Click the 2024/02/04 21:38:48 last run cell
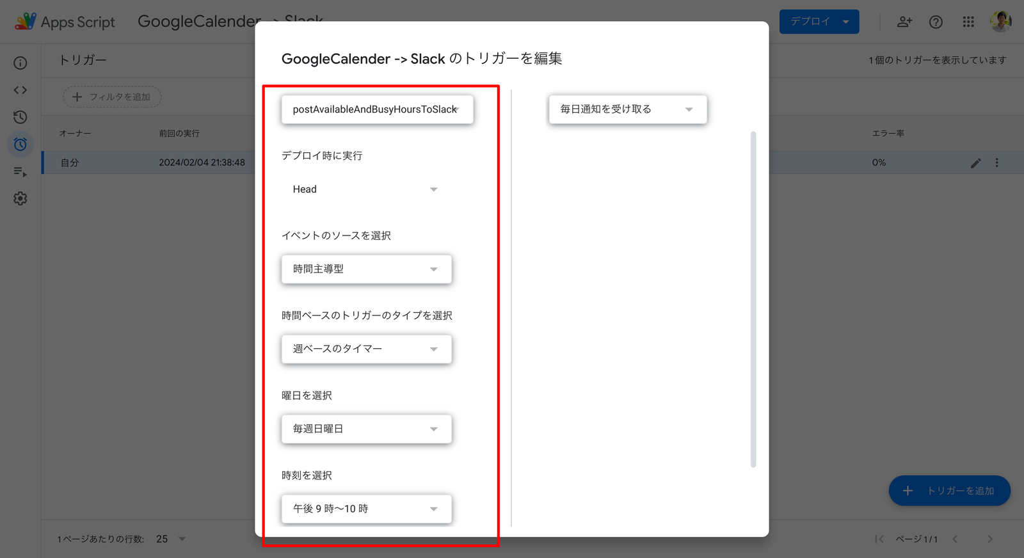This screenshot has width=1024, height=558. (202, 163)
